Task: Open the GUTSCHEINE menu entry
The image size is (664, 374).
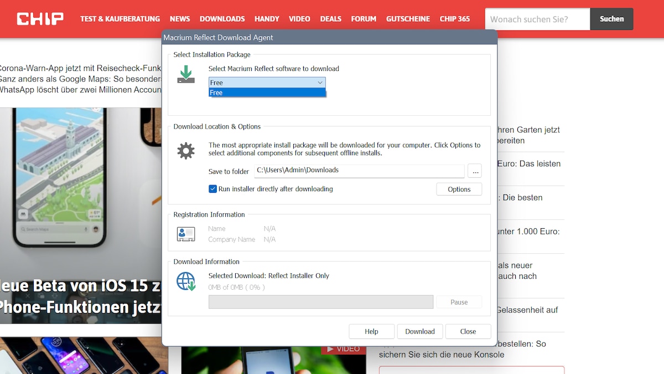Action: tap(408, 18)
